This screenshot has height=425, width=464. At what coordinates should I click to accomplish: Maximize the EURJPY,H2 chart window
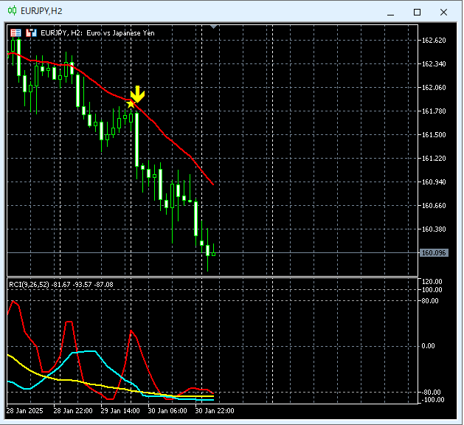pos(417,12)
